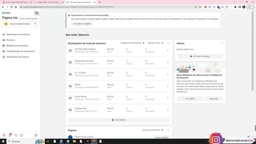This screenshot has width=256, height=144.
Task: Expand CA - DS Sites account row
Action: click(x=168, y=74)
